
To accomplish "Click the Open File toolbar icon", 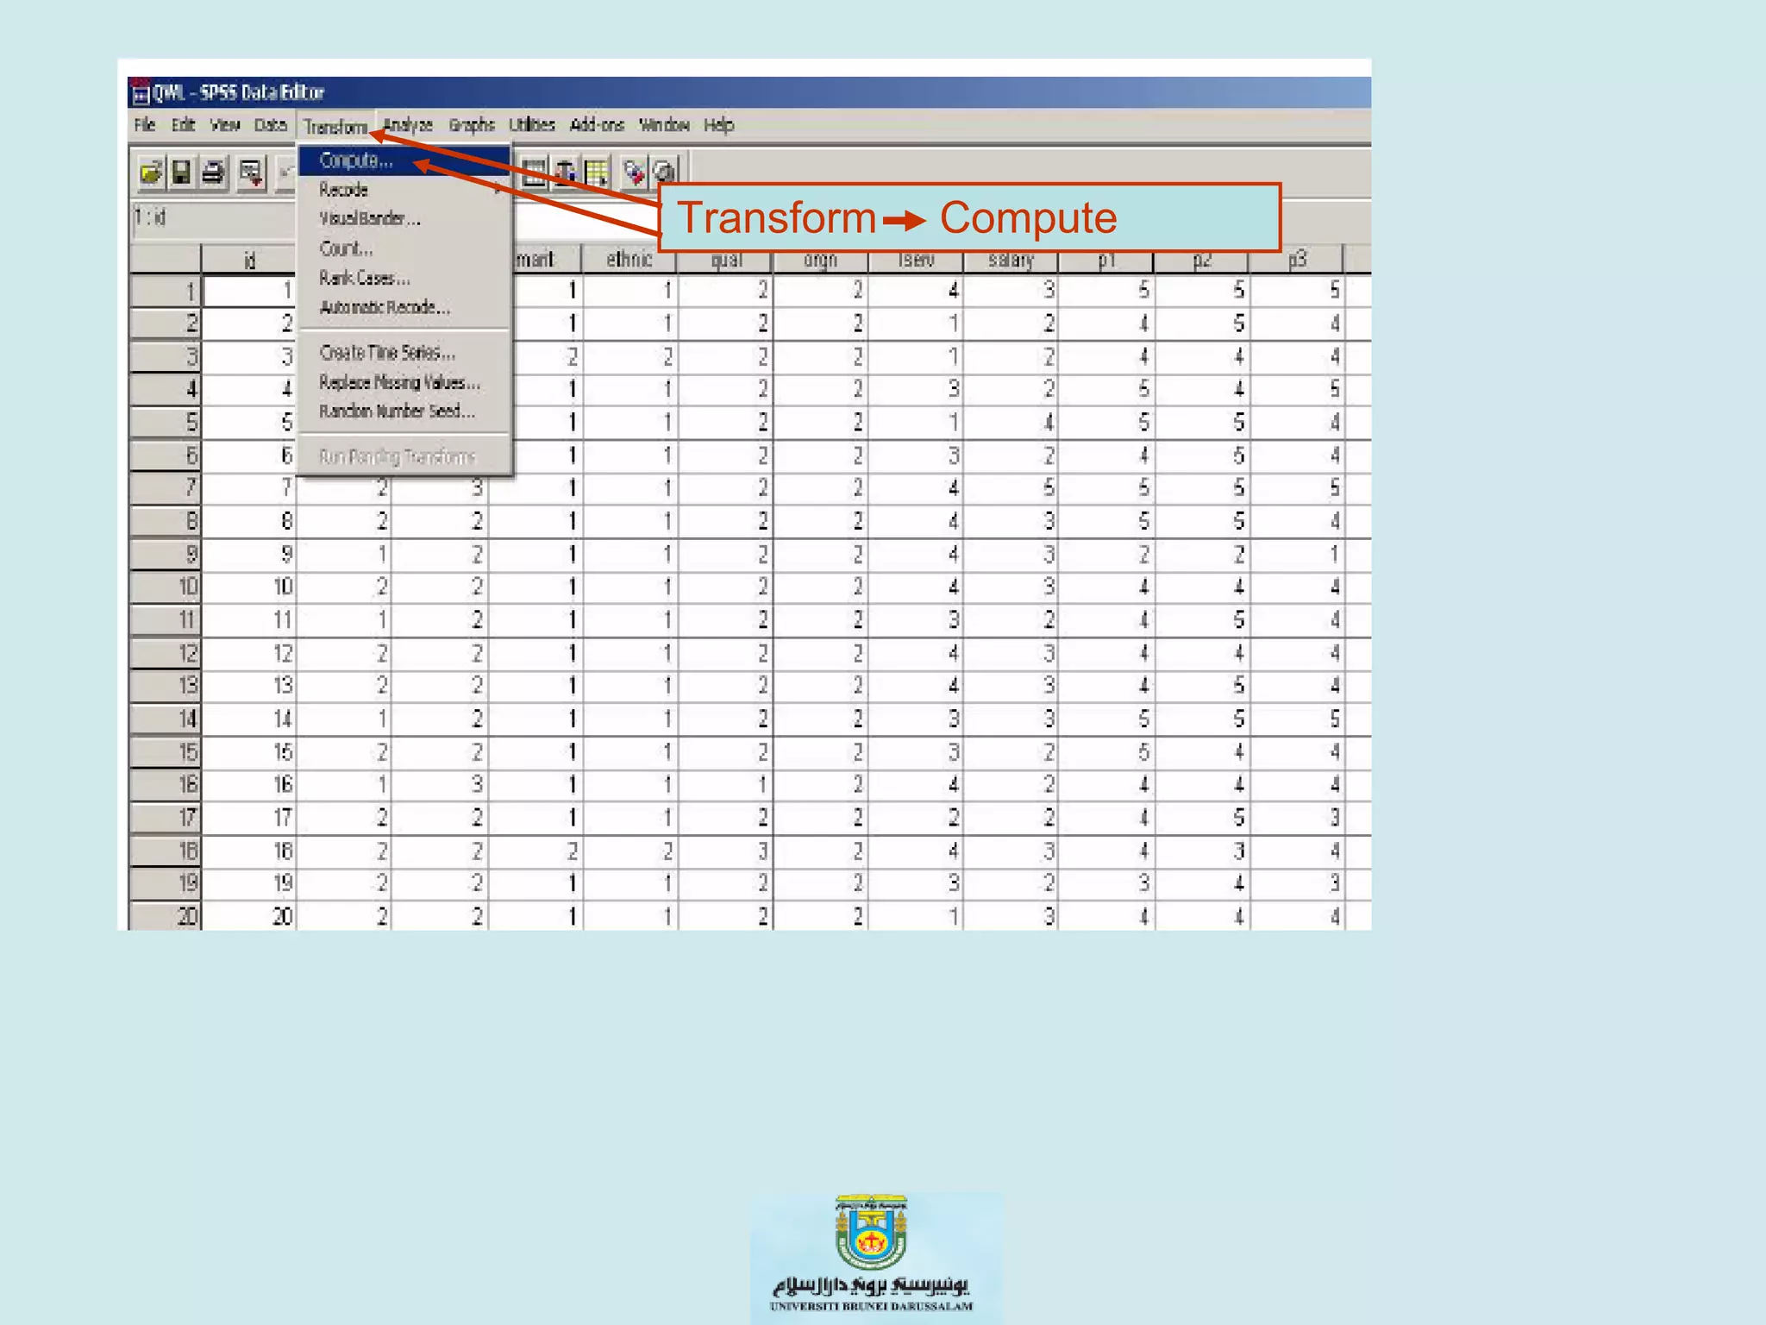I will point(151,173).
